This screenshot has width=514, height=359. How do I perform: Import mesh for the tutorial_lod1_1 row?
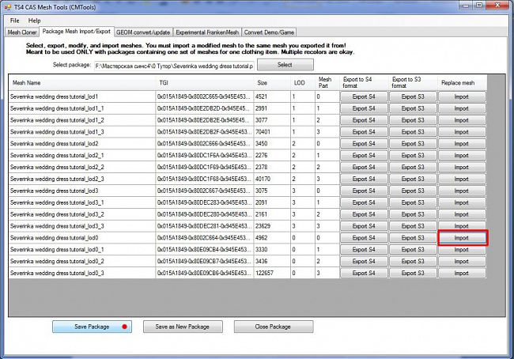pos(462,108)
